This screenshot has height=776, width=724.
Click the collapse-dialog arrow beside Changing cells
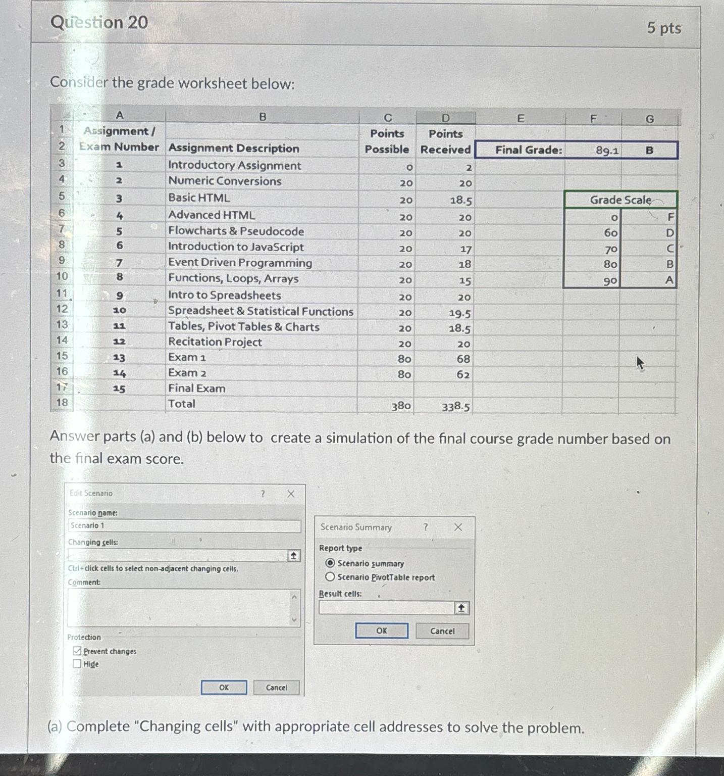pyautogui.click(x=293, y=555)
